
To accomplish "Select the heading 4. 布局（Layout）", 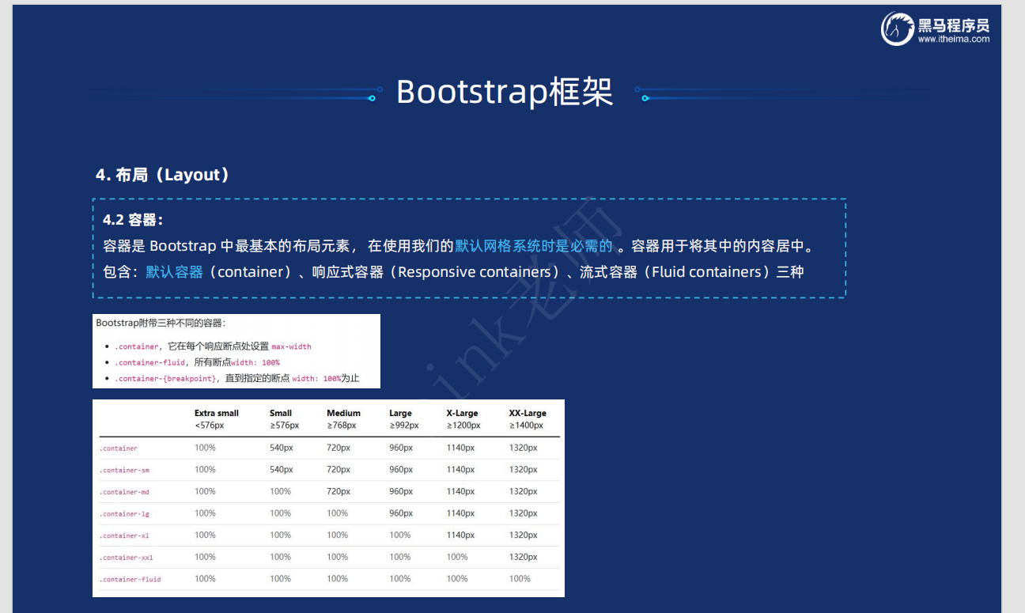I will 163,175.
